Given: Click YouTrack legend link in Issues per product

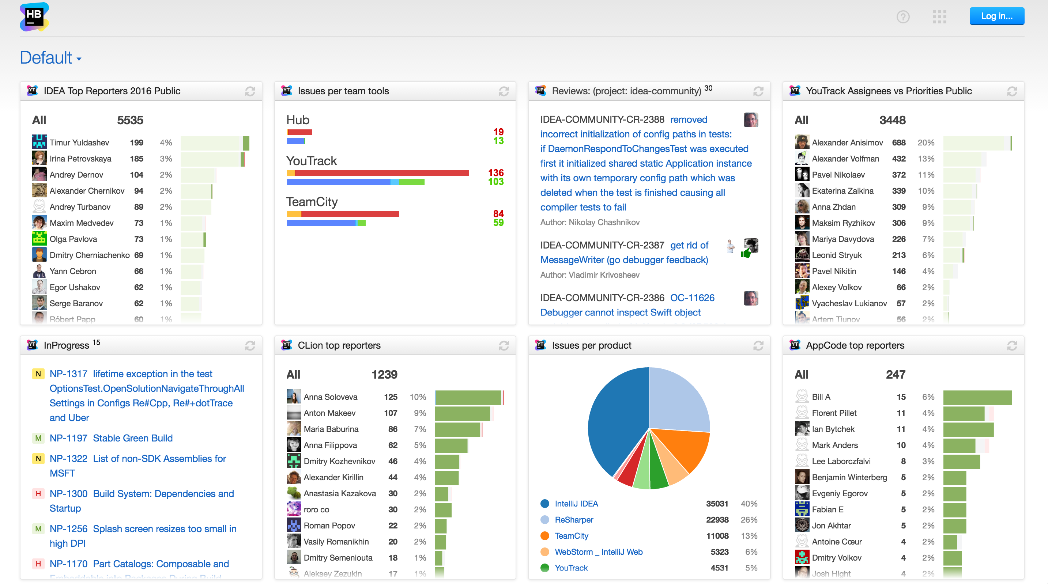Looking at the screenshot, I should pos(571,568).
